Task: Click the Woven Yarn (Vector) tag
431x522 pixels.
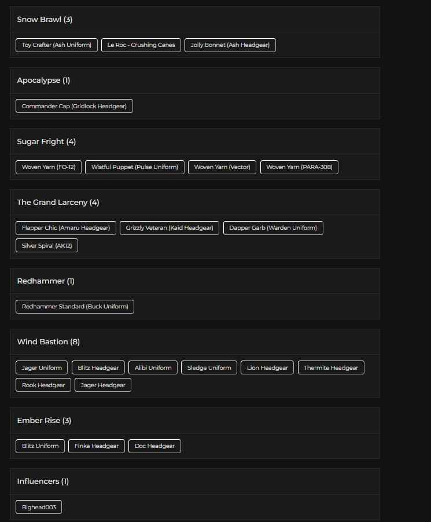Action: coord(222,167)
